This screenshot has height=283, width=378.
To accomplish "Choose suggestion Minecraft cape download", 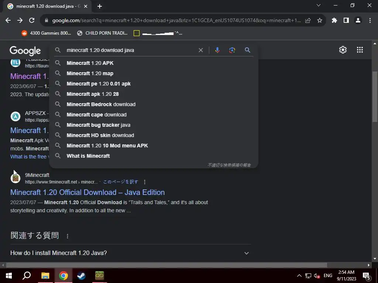I will tap(154, 115).
